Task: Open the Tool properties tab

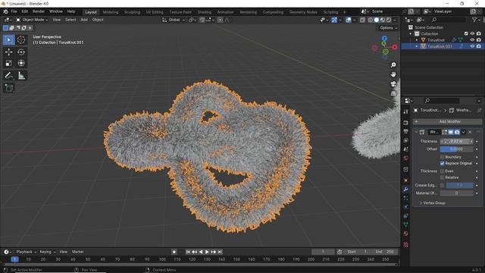Action: tap(406, 111)
